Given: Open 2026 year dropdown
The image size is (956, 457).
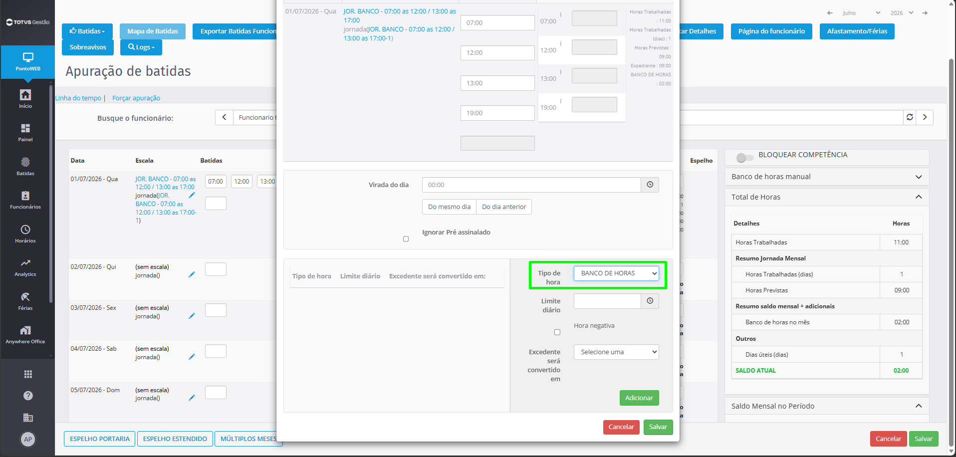Looking at the screenshot, I should (902, 13).
